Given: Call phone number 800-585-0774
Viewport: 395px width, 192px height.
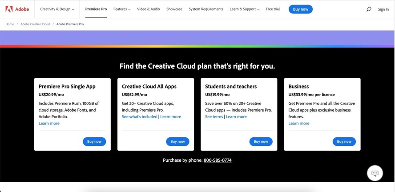Looking at the screenshot, I should pyautogui.click(x=218, y=160).
